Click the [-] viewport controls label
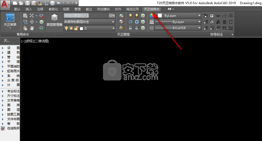The image size is (262, 141). pos(23,41)
